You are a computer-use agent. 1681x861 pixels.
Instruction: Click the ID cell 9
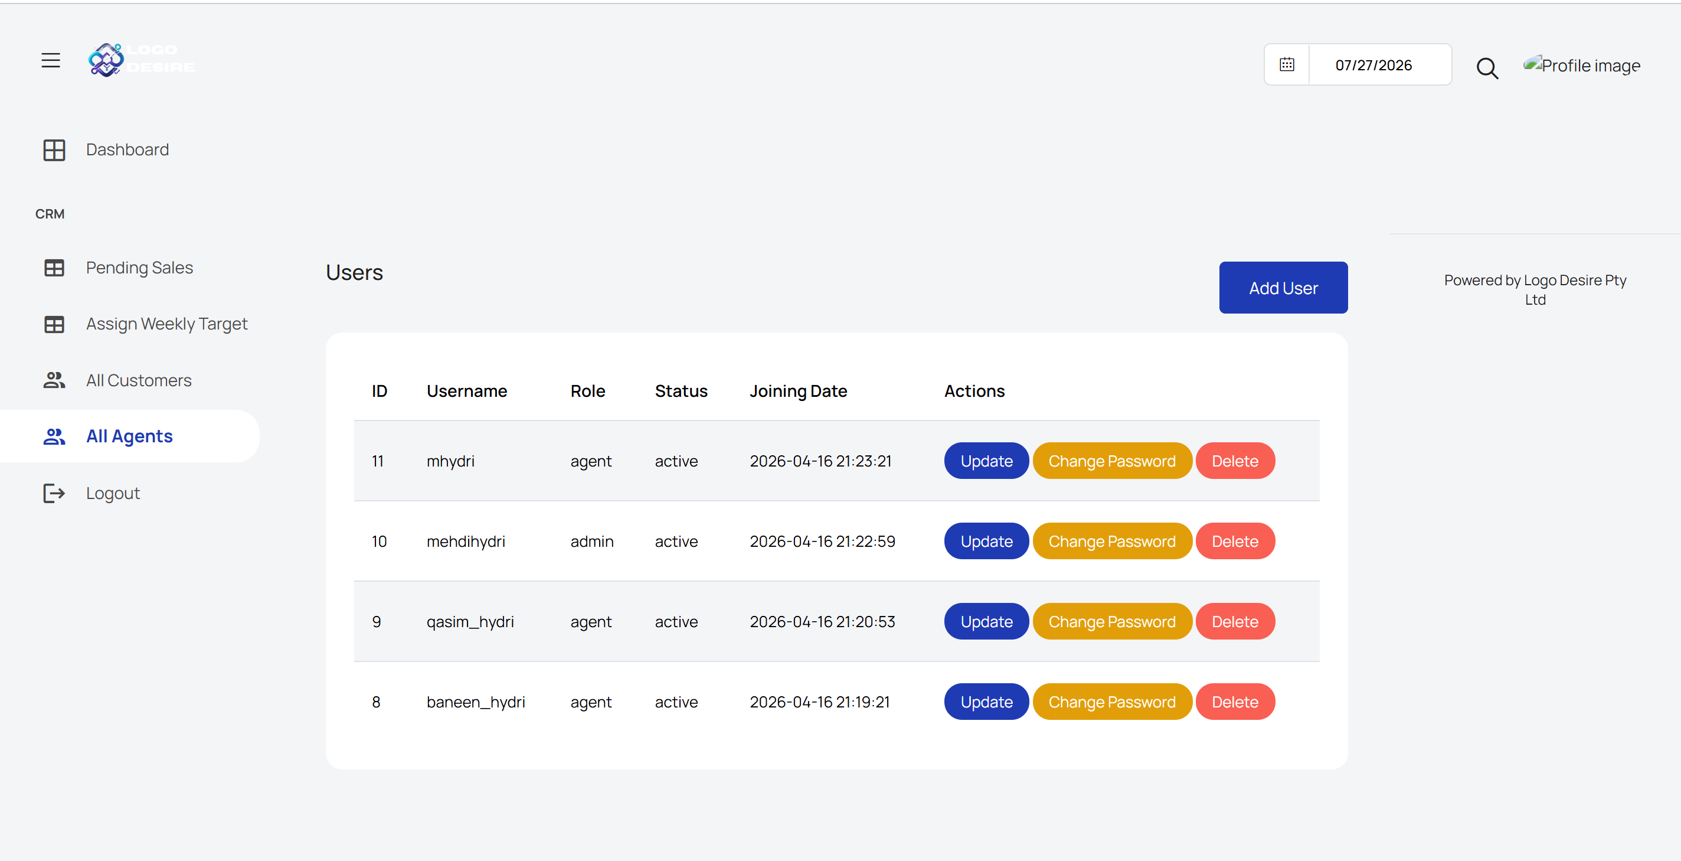377,622
